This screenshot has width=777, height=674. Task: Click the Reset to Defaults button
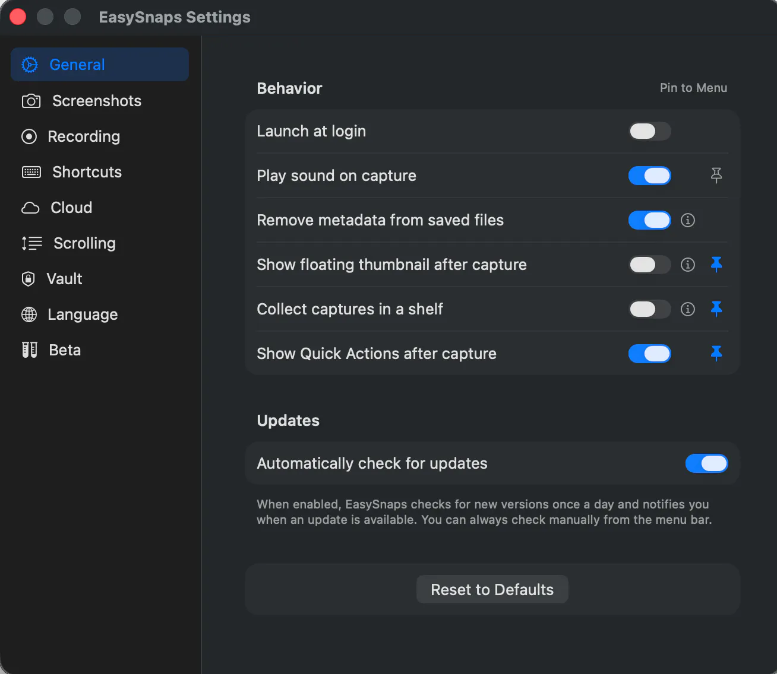pos(492,589)
